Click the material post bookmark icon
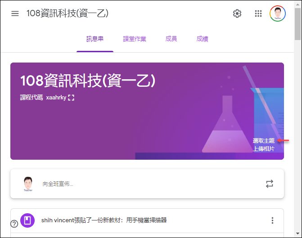Screen dimensions: 302x238 point(27,220)
